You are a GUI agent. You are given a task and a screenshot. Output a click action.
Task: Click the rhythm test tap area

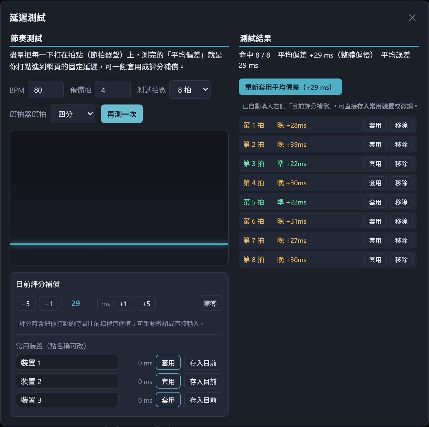pyautogui.click(x=119, y=198)
